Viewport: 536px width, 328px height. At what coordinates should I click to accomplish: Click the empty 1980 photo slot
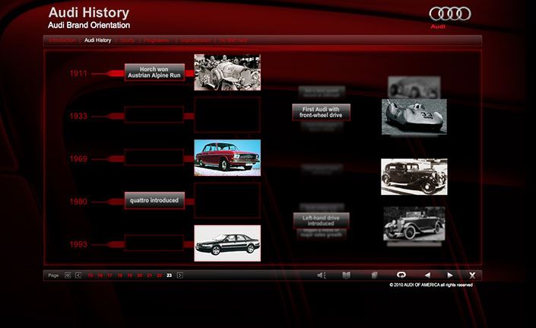click(x=227, y=200)
